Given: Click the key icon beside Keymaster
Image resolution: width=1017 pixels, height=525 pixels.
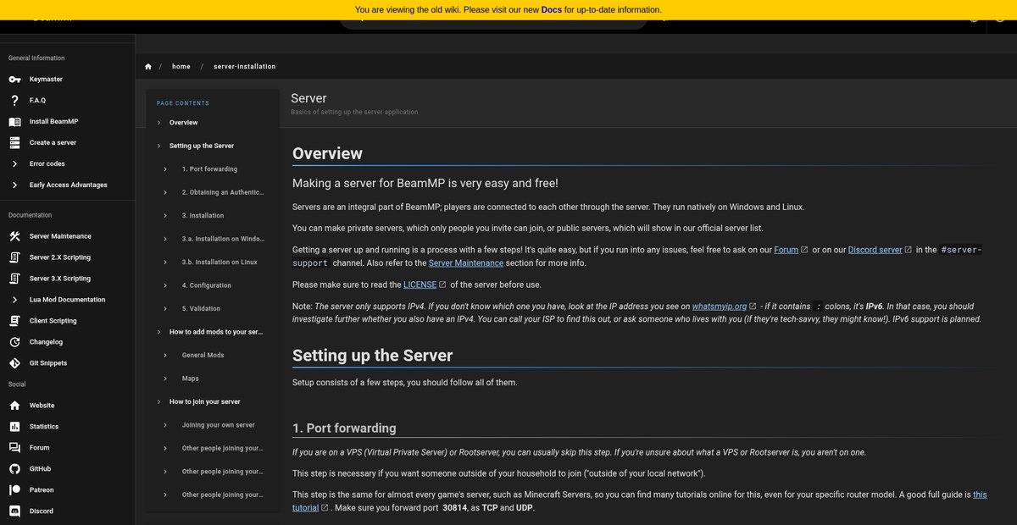Looking at the screenshot, I should pos(14,80).
